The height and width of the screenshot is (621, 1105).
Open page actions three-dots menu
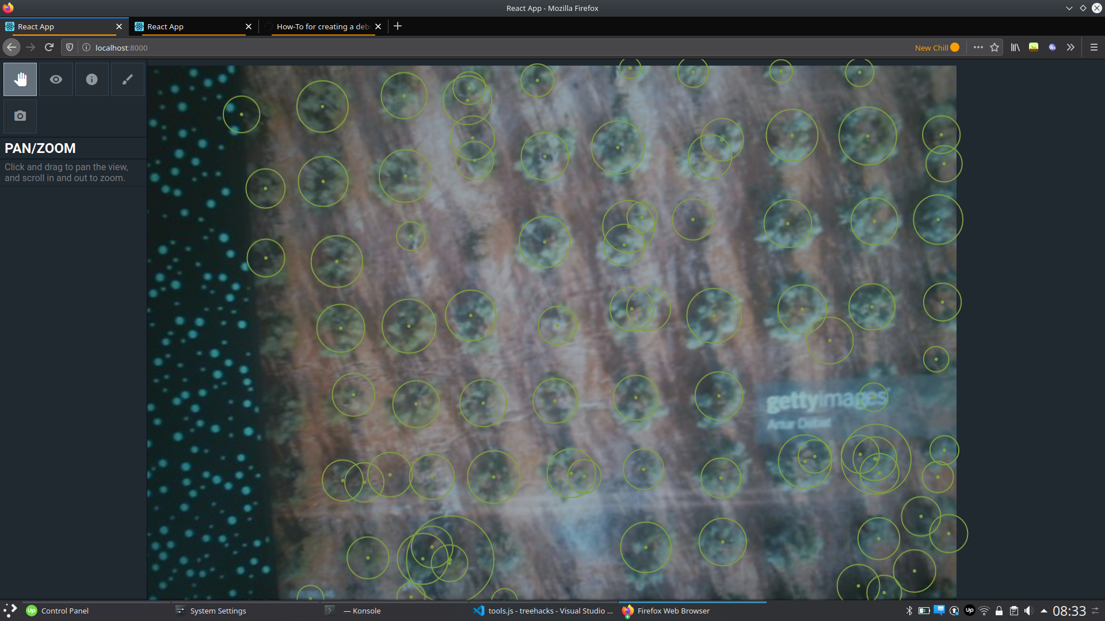click(978, 47)
